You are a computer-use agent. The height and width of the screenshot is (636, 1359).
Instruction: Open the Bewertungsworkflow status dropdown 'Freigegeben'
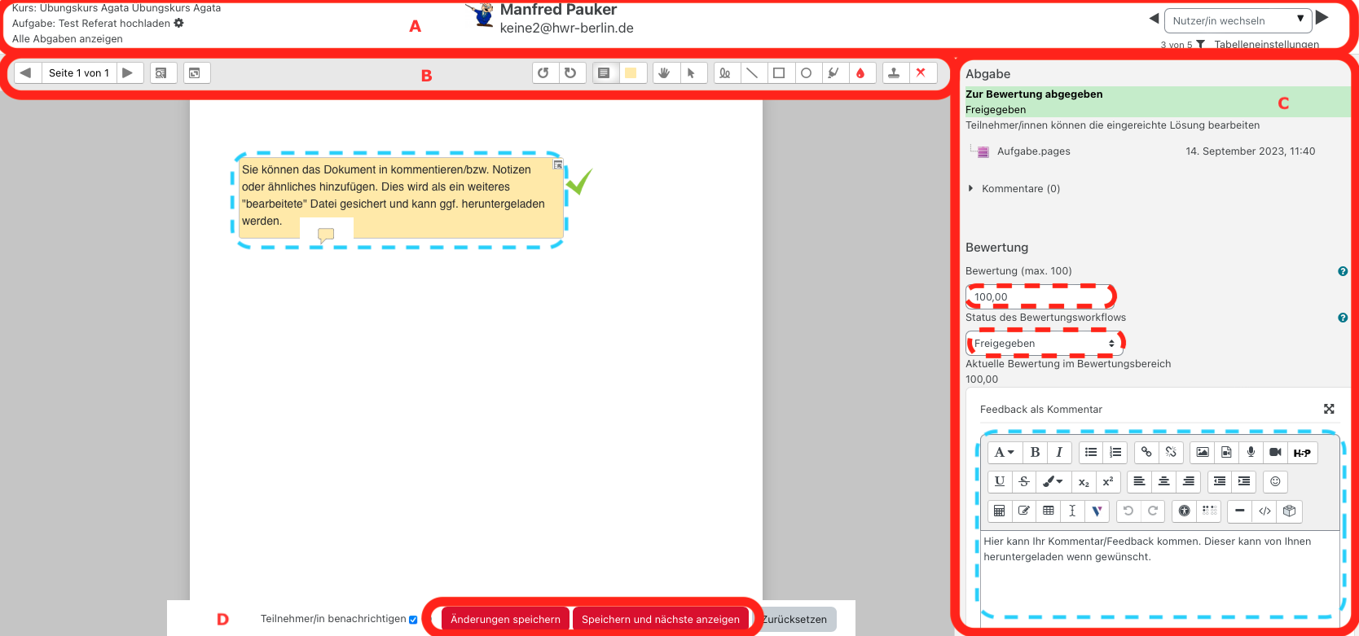(1044, 344)
